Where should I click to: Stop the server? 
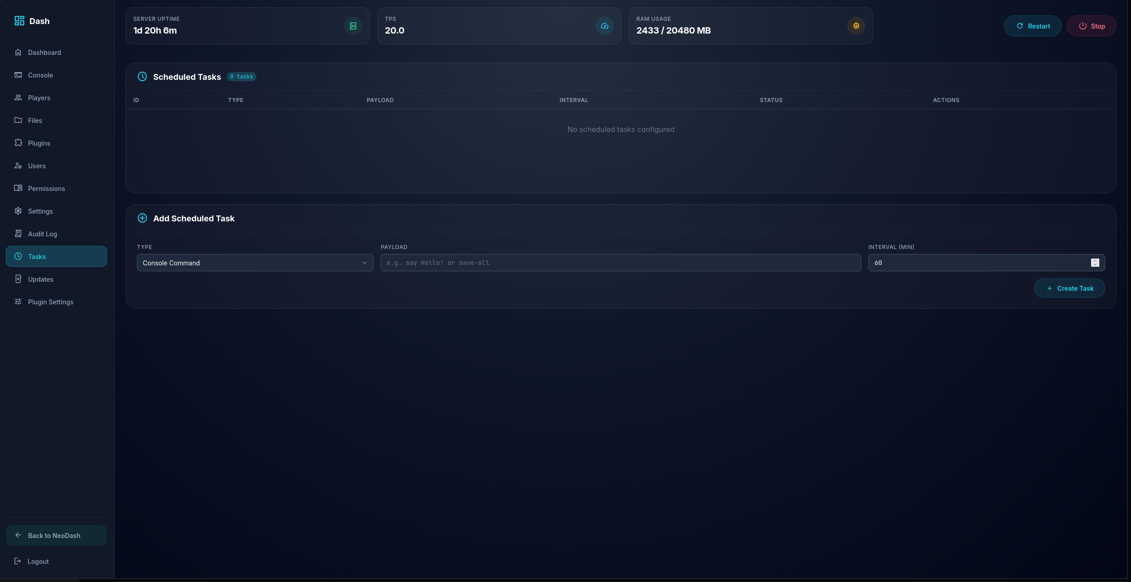pos(1092,26)
